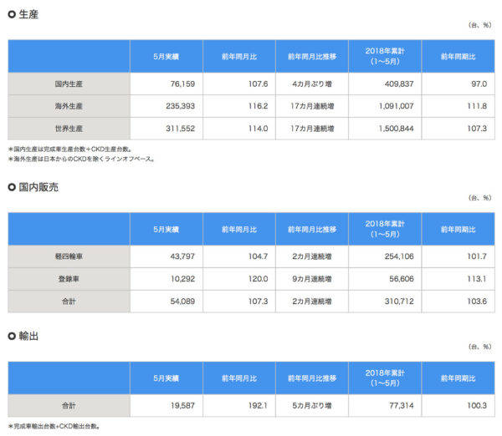Click the 輸出 section heading
Viewport: 502px width, 436px height.
tap(28, 336)
